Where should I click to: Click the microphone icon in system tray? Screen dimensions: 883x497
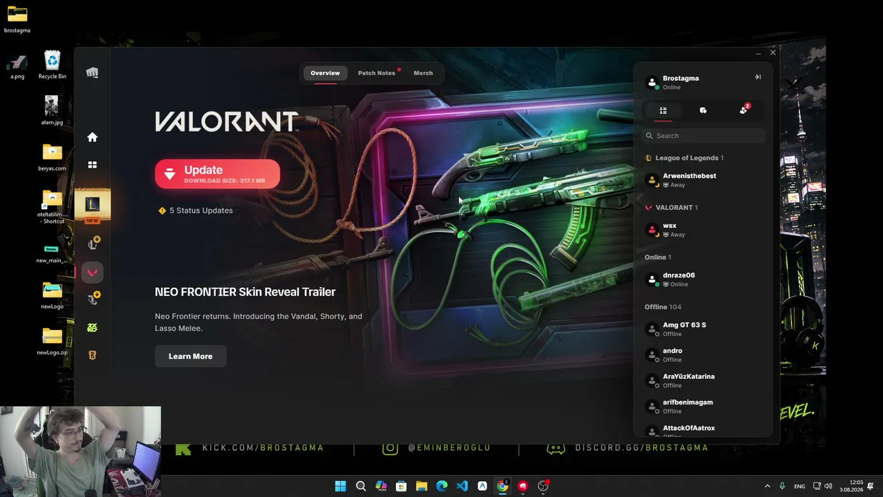tap(782, 486)
